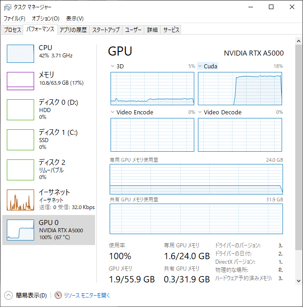Click the 物理的な場所 label
This screenshot has width=303, height=307.
click(232, 270)
